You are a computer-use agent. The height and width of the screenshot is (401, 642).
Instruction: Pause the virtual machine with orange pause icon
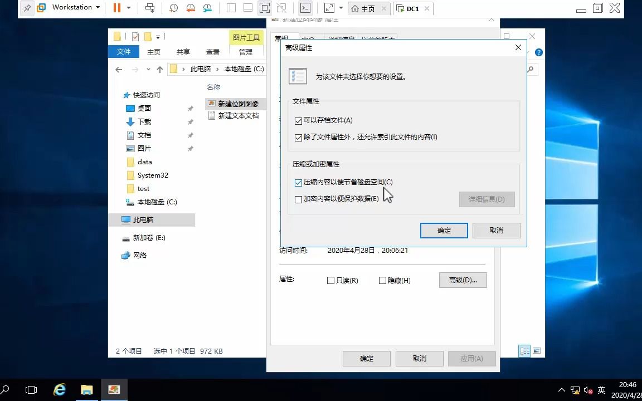[117, 8]
